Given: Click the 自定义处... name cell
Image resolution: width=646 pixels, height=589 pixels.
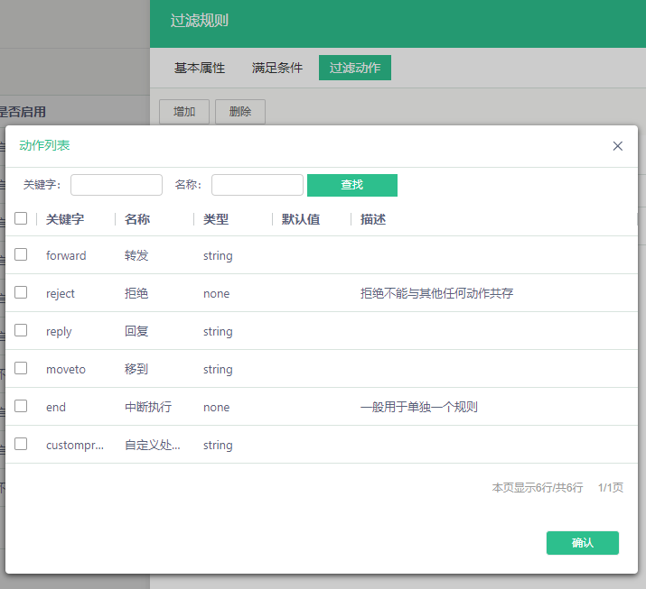Looking at the screenshot, I should 153,445.
